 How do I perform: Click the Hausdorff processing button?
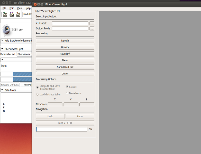pos(65,54)
